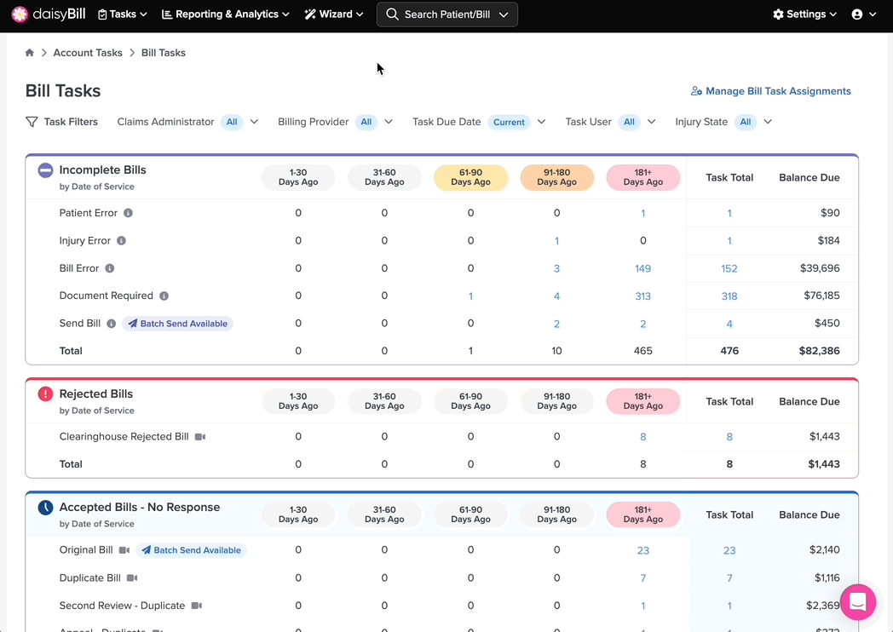Open Reporting & Analytics menu

coord(226,14)
